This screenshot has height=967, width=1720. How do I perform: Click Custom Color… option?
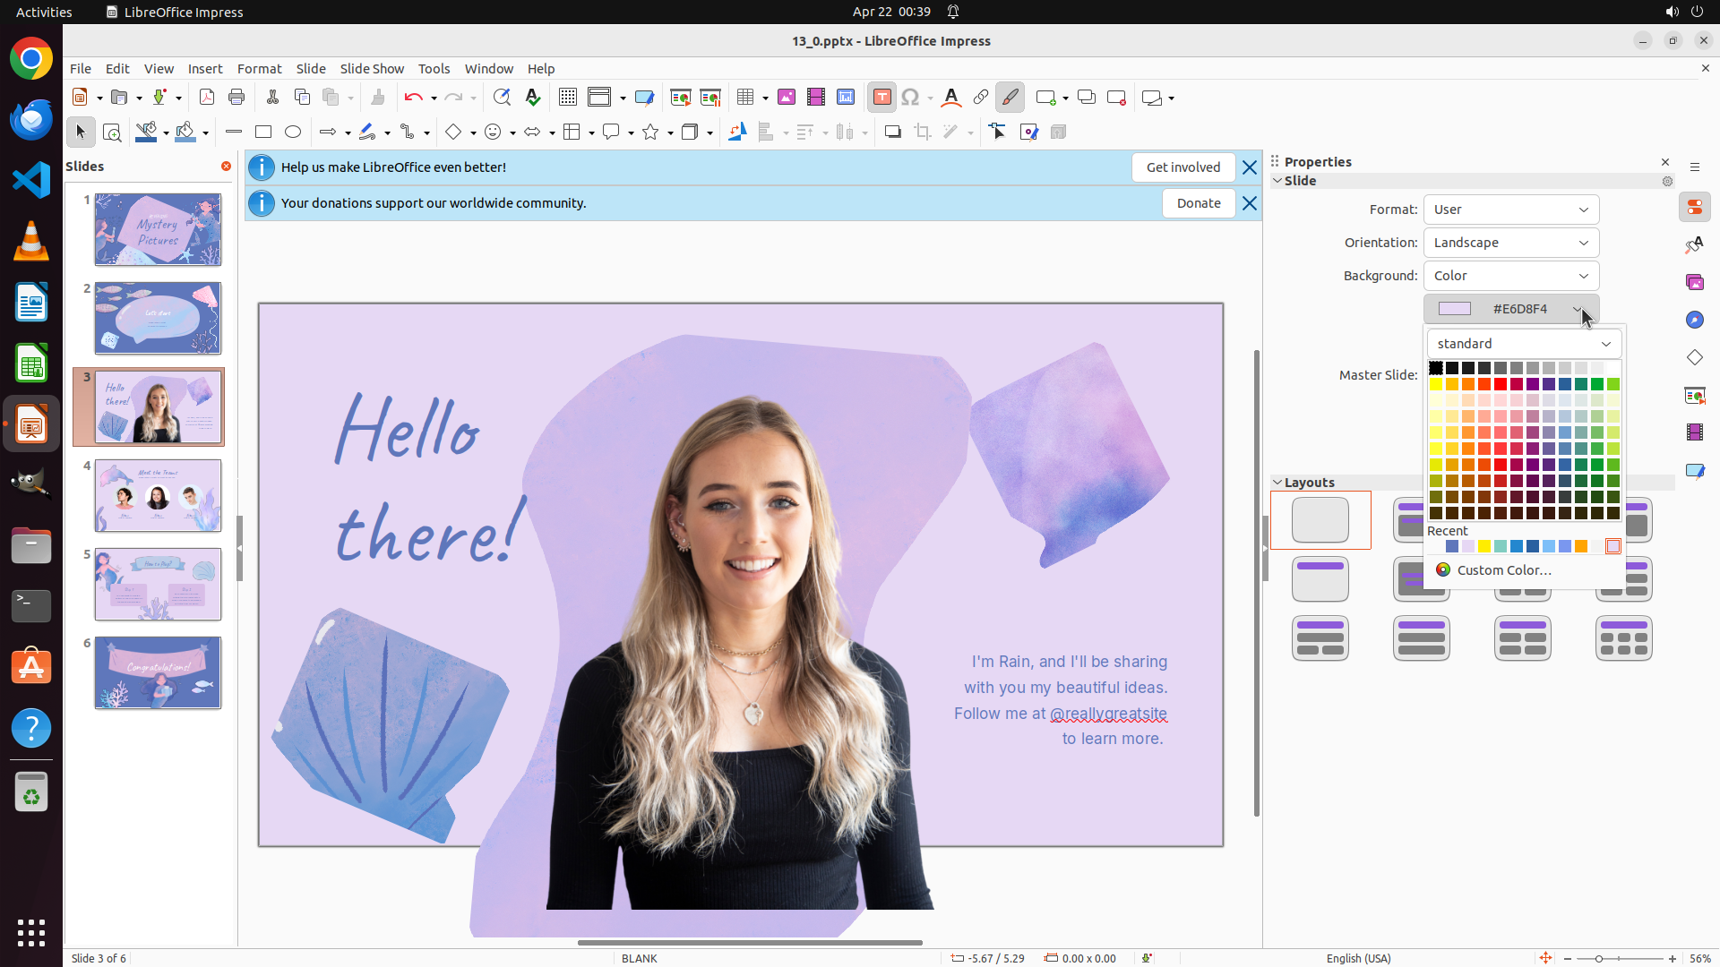coord(1503,570)
